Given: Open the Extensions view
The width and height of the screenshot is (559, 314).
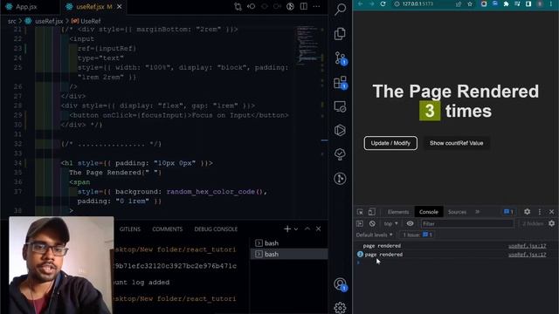Looking at the screenshot, I should click(x=340, y=82).
